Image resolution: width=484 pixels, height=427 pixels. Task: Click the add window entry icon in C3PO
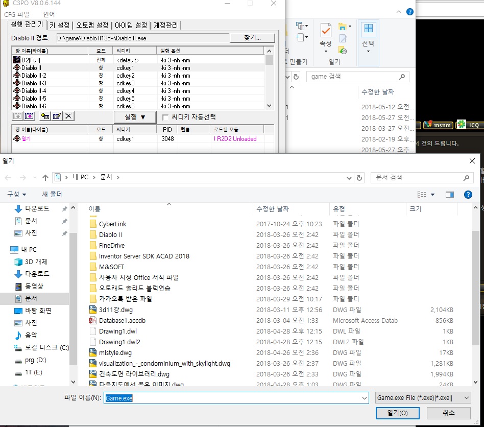[x=45, y=116]
